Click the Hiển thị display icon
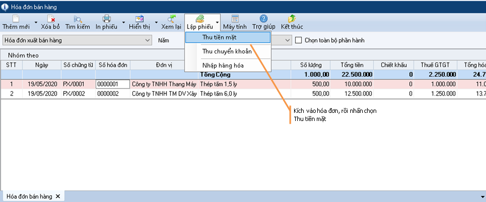486x202 pixels. point(139,18)
